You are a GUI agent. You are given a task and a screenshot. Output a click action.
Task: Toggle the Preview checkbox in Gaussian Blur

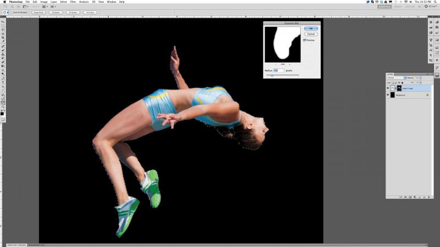click(x=305, y=40)
